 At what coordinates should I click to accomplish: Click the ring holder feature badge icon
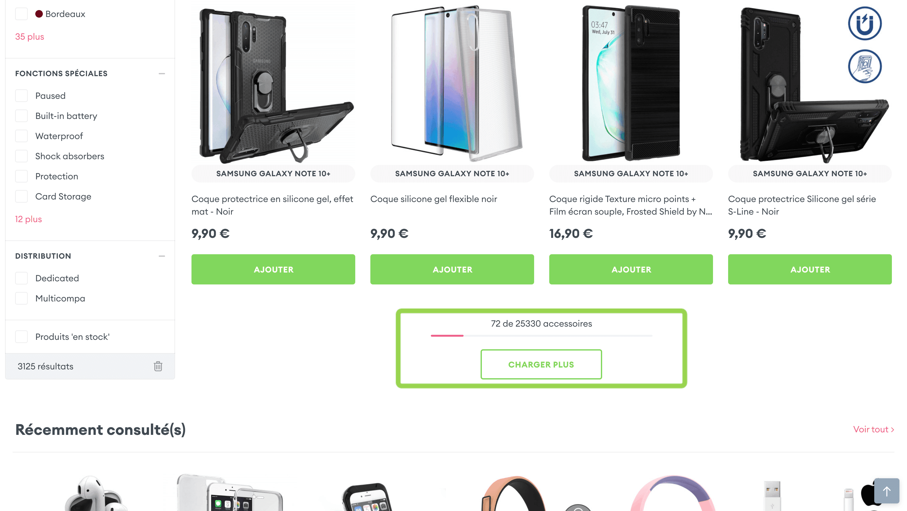pyautogui.click(x=864, y=66)
